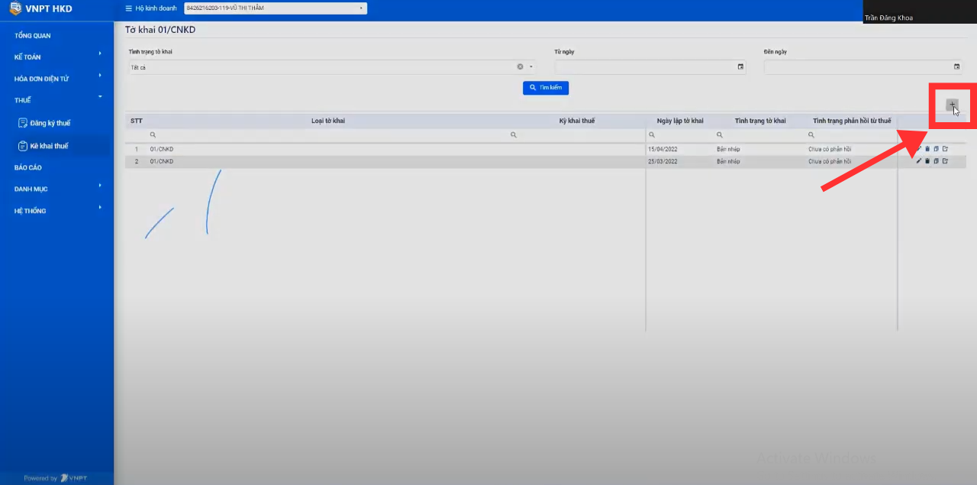
Task: Toggle the hamburger sidebar menu icon
Action: 128,8
